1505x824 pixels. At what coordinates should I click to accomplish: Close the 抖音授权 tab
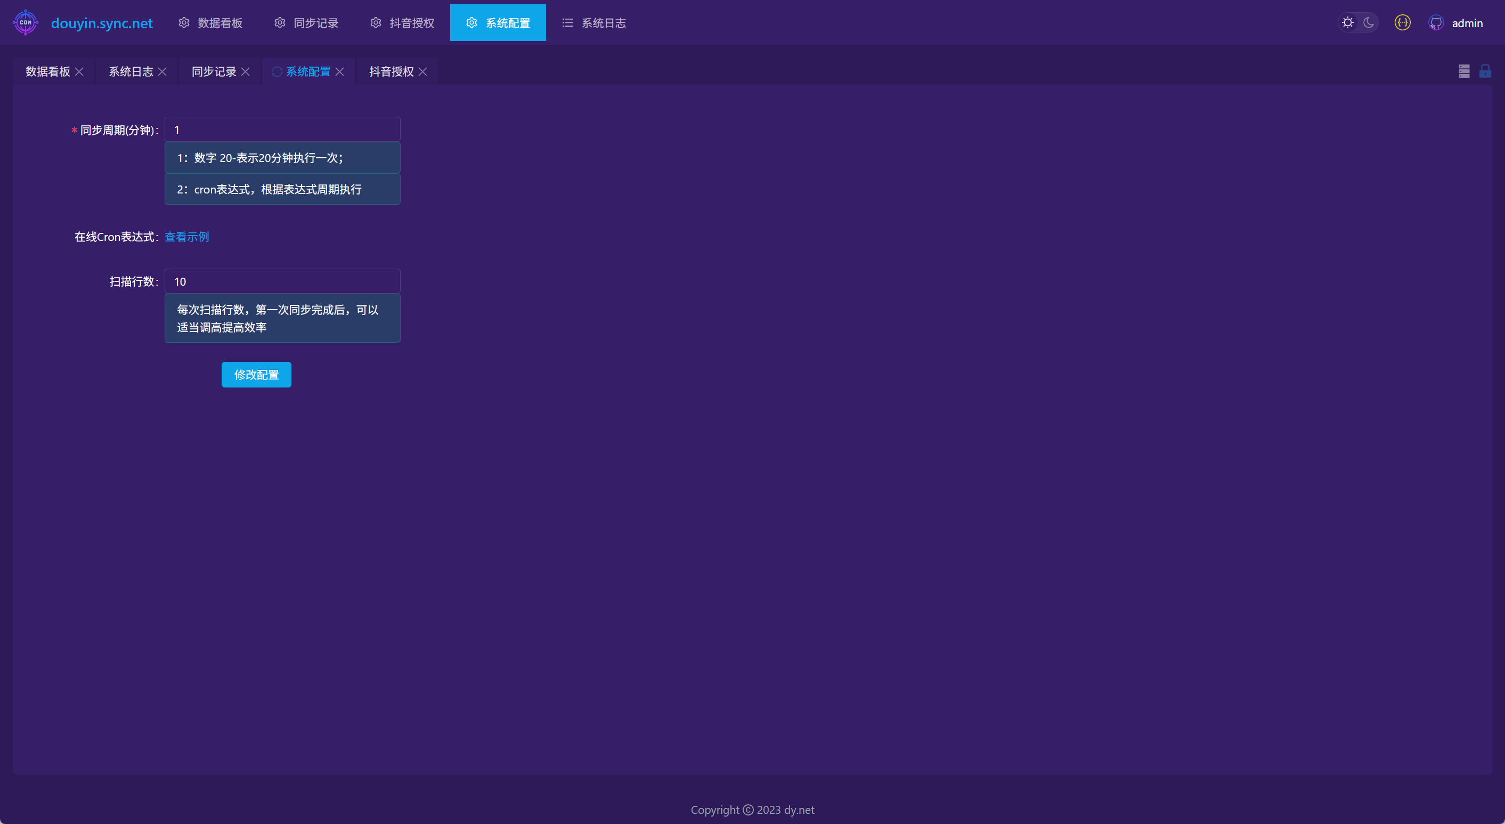point(423,71)
